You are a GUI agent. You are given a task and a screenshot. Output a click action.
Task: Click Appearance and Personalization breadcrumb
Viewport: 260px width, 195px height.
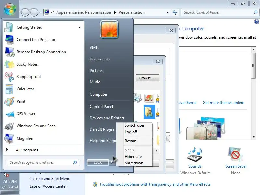[84, 12]
